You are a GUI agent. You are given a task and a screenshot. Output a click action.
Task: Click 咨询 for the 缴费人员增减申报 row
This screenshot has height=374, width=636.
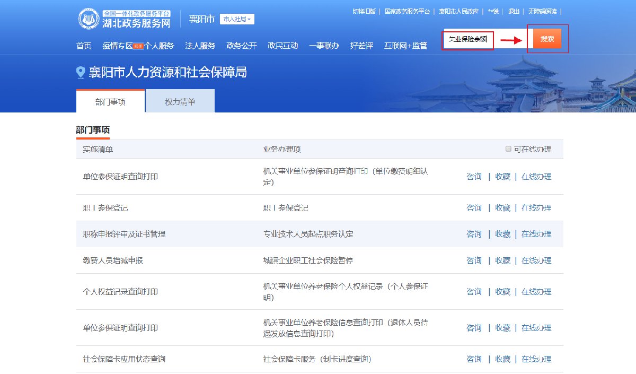point(474,260)
